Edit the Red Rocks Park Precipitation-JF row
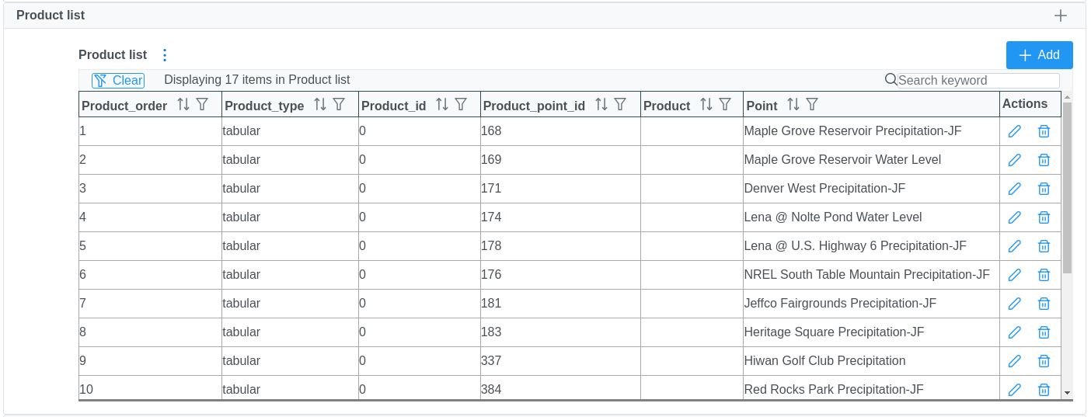Screen dimensions: 1091x417 [x=1014, y=390]
